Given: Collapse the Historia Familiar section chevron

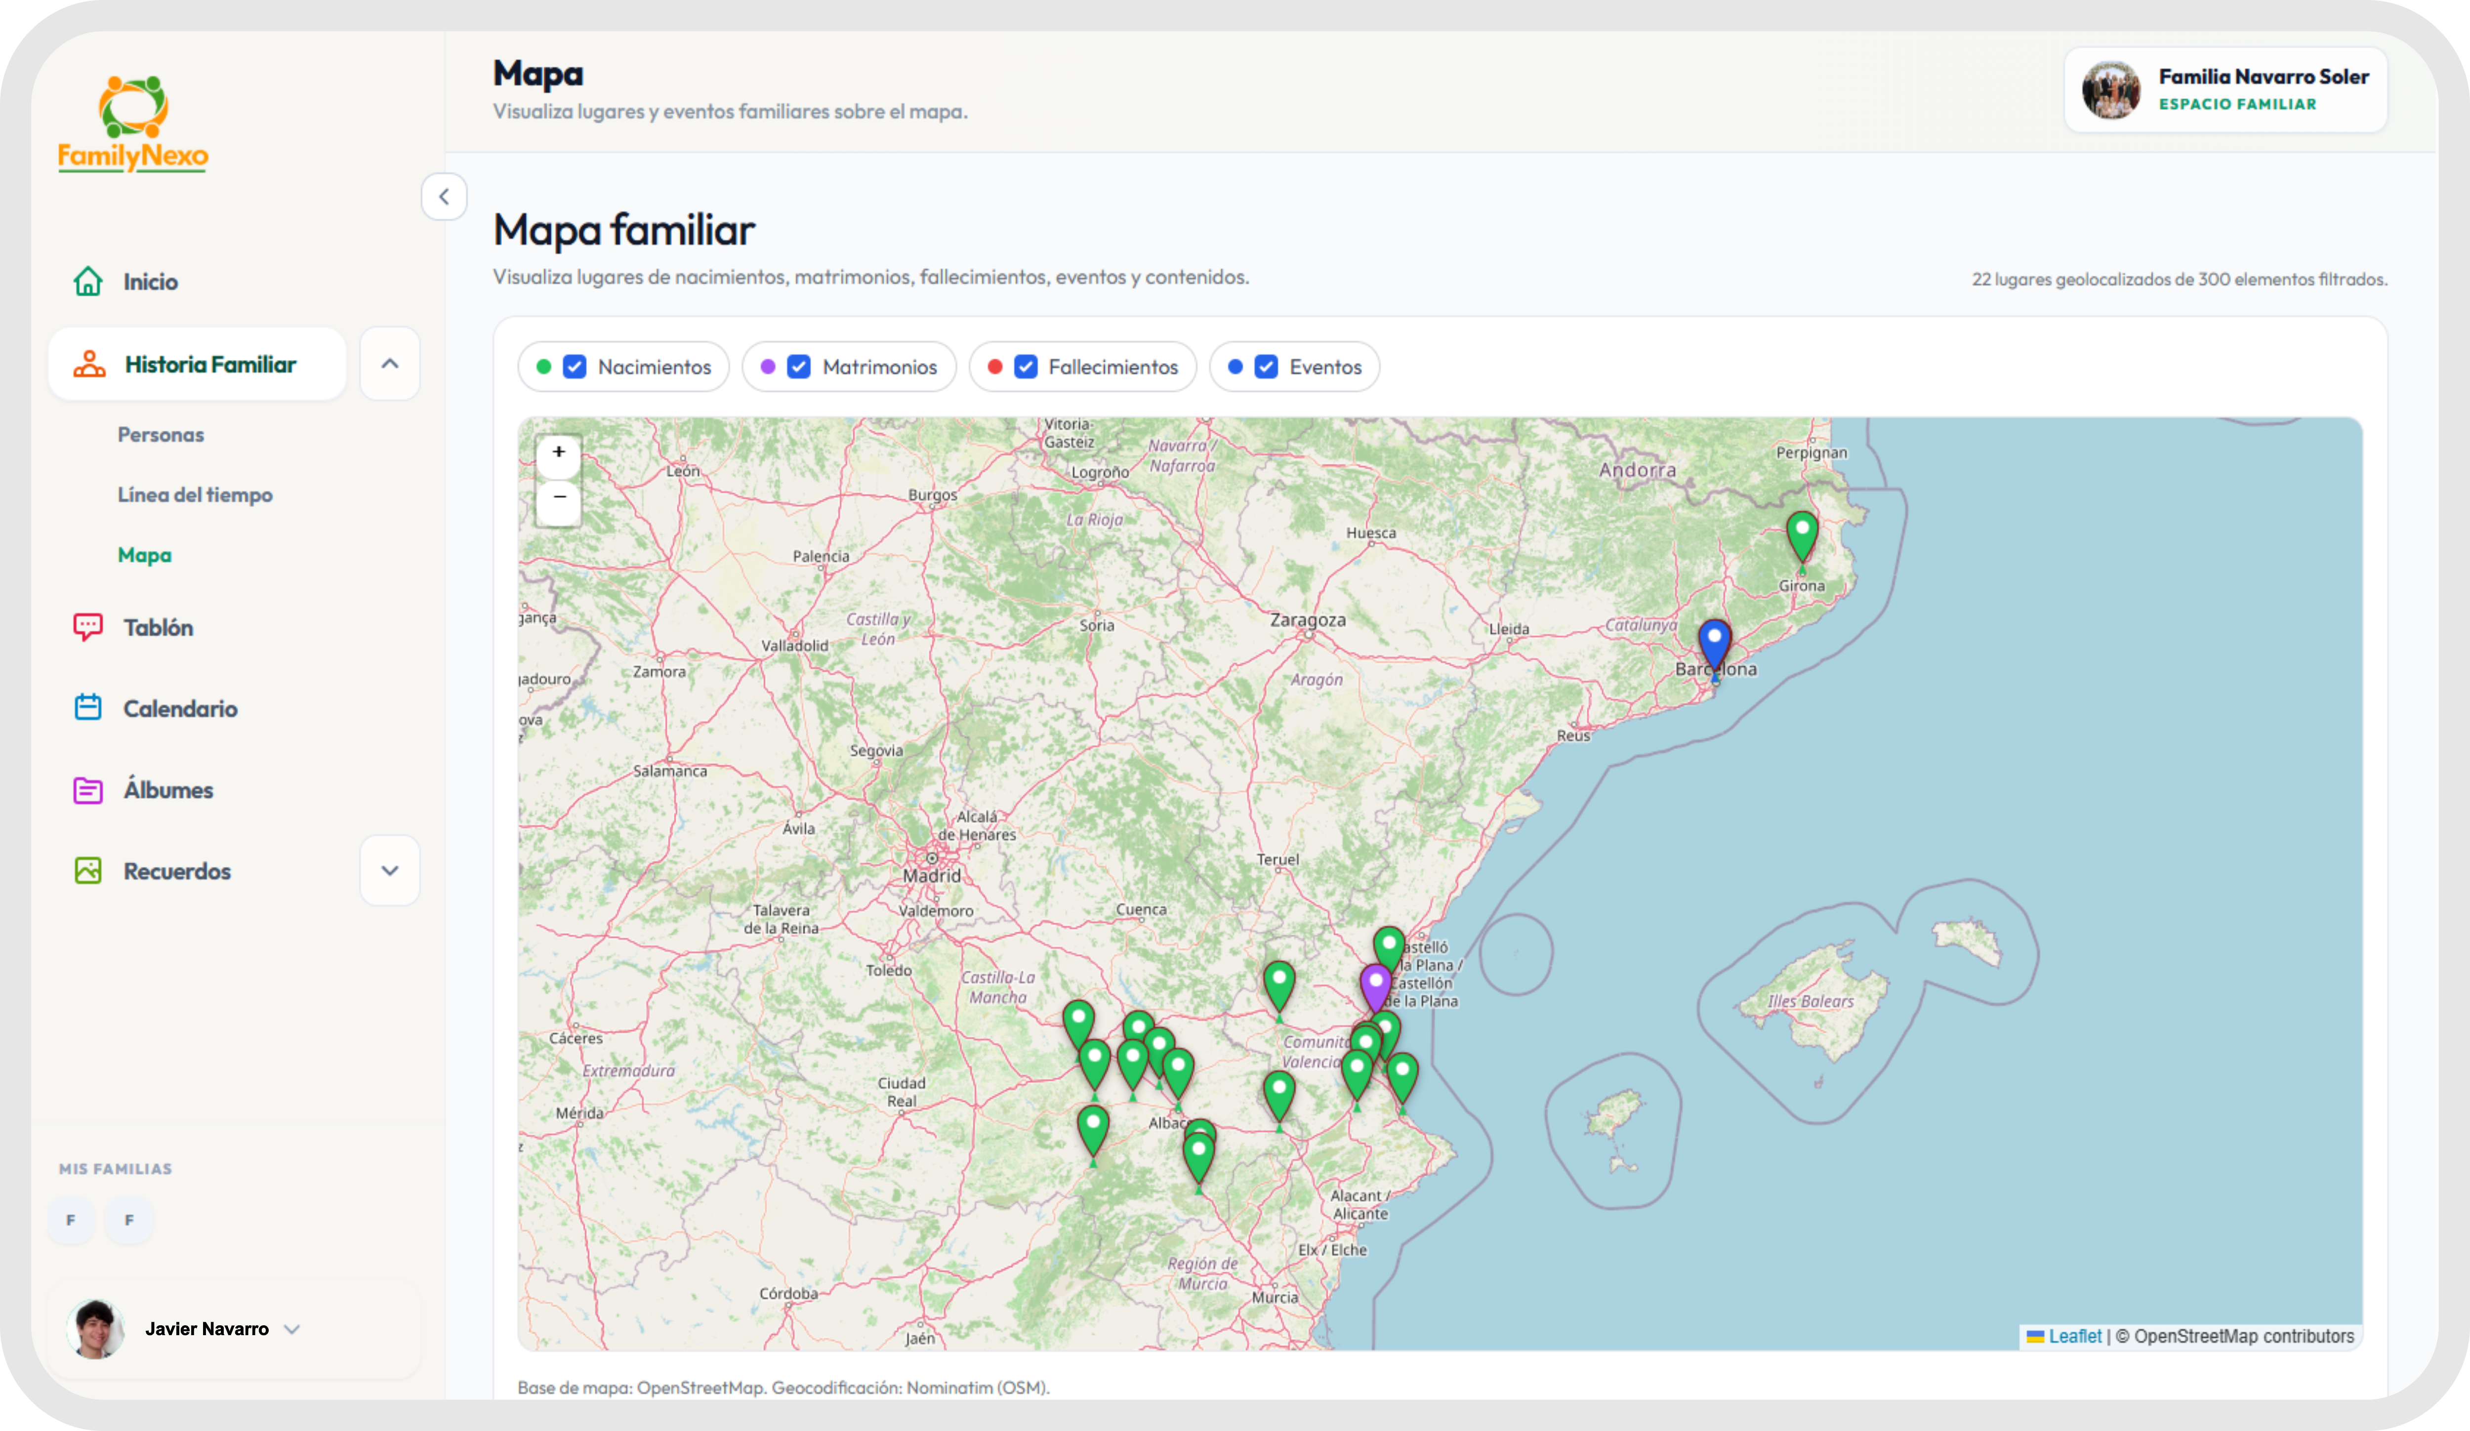Looking at the screenshot, I should [x=390, y=364].
